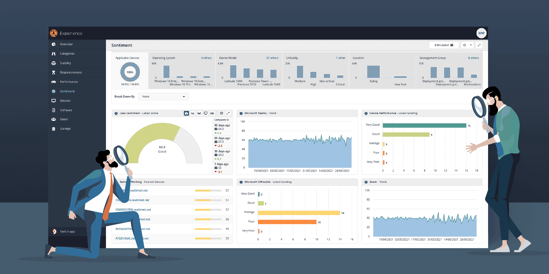
Task: Click the User sentiment info icon
Action: tap(116, 113)
